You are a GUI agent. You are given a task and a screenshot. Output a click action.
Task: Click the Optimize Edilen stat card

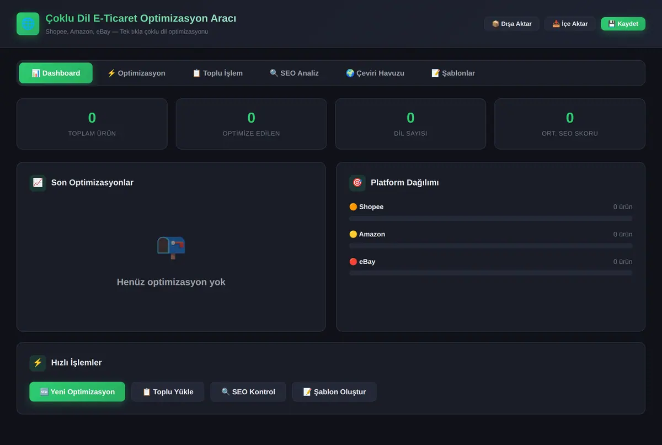[251, 124]
